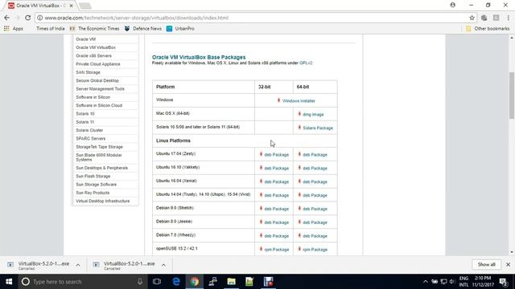Download 32-bit rpm Package for openSUSE
The height and width of the screenshot is (289, 515).
tap(277, 250)
